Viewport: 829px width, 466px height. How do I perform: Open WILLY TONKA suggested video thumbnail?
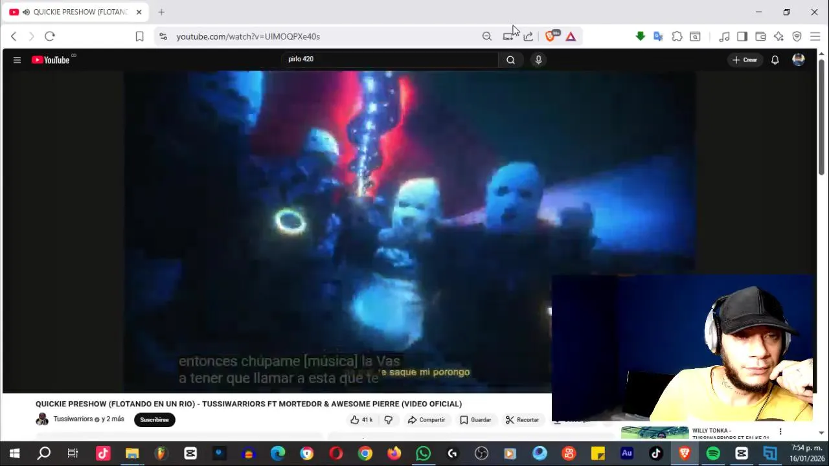coord(655,432)
